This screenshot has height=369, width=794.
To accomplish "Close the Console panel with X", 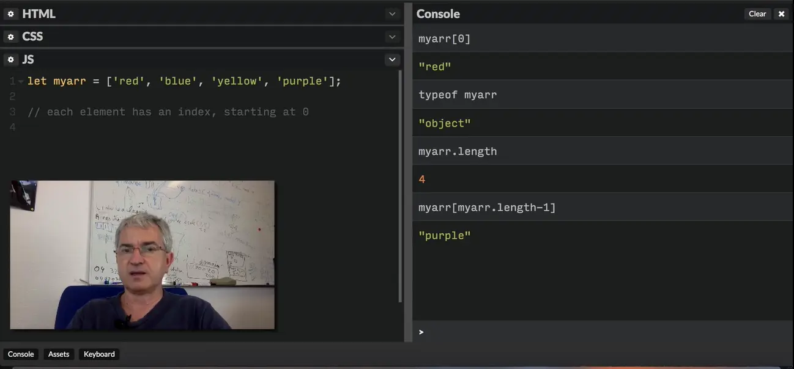I will (781, 14).
